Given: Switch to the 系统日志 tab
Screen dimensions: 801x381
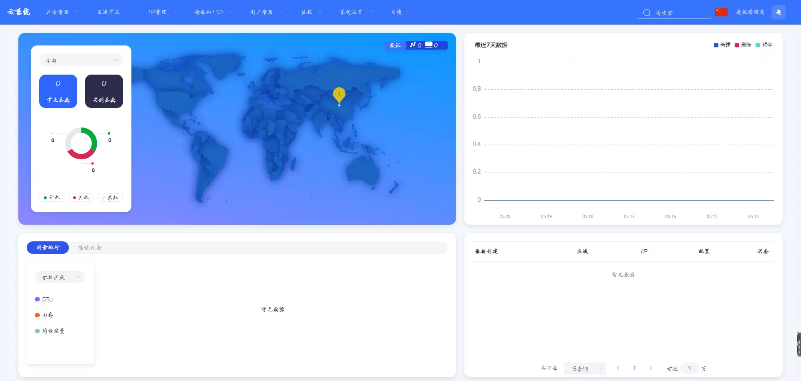Looking at the screenshot, I should [90, 248].
